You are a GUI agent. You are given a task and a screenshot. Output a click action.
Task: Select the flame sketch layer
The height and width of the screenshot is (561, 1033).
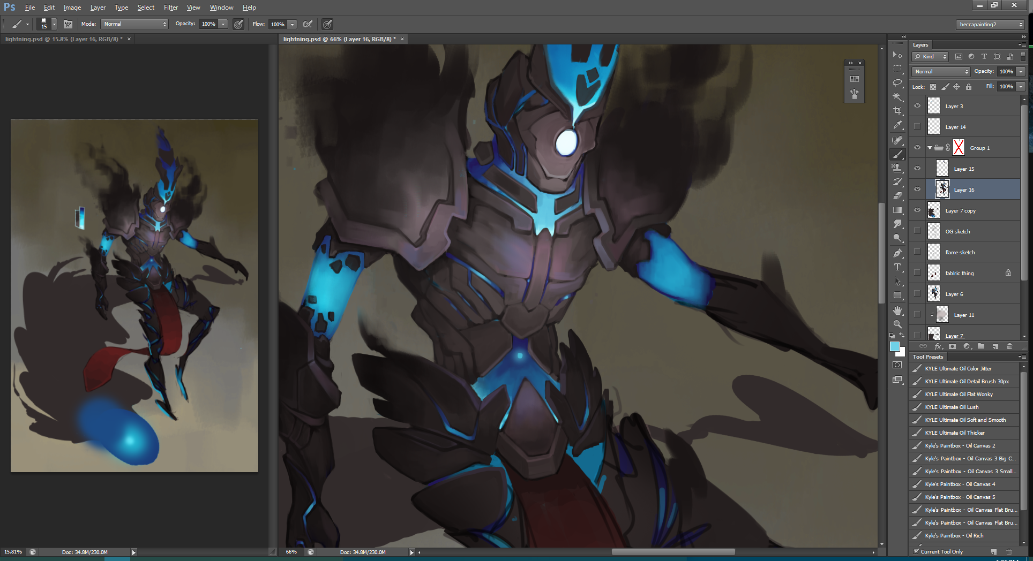(965, 252)
